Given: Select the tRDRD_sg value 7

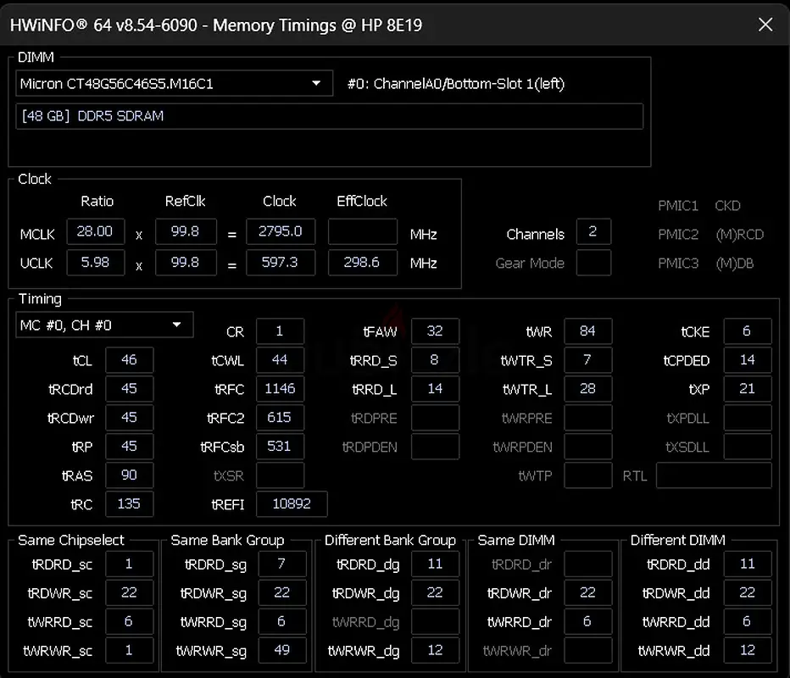Looking at the screenshot, I should (282, 564).
